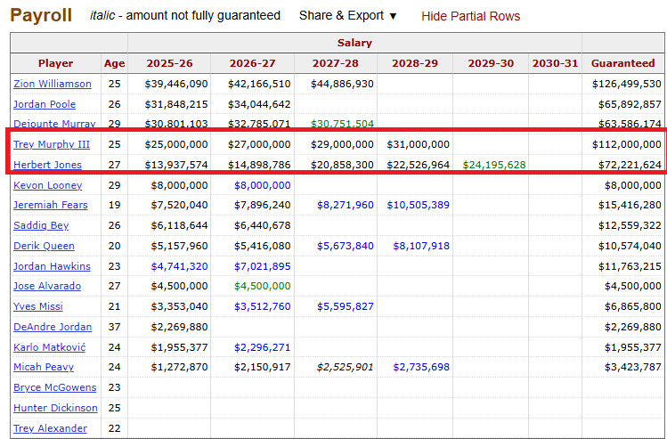Viewport: 667px width, 439px height.
Task: Open Hunter Dickinson's player link
Action: tap(55, 408)
